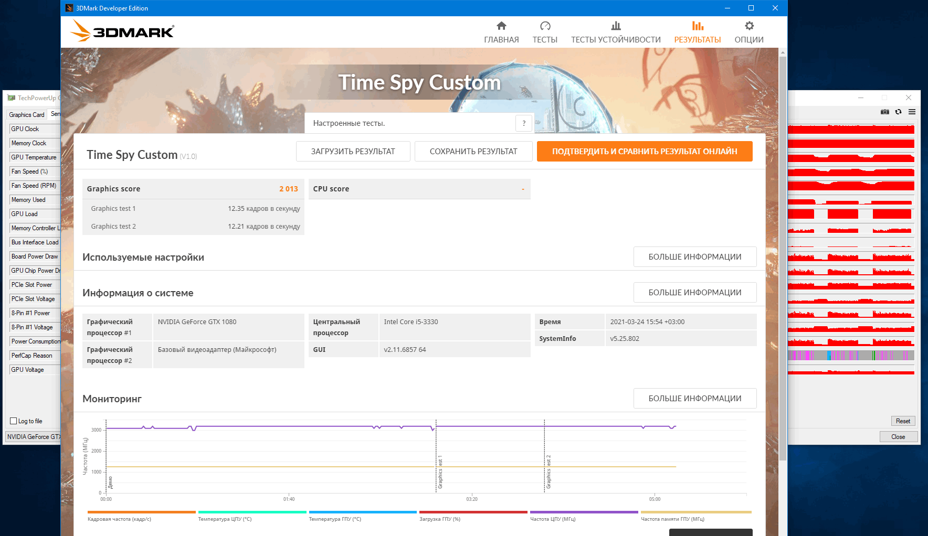Screen dimensions: 928x536
Task: Open БОЛЬШЕ ИНФОРМАЦИИ for Используемые настройки
Action: point(695,256)
